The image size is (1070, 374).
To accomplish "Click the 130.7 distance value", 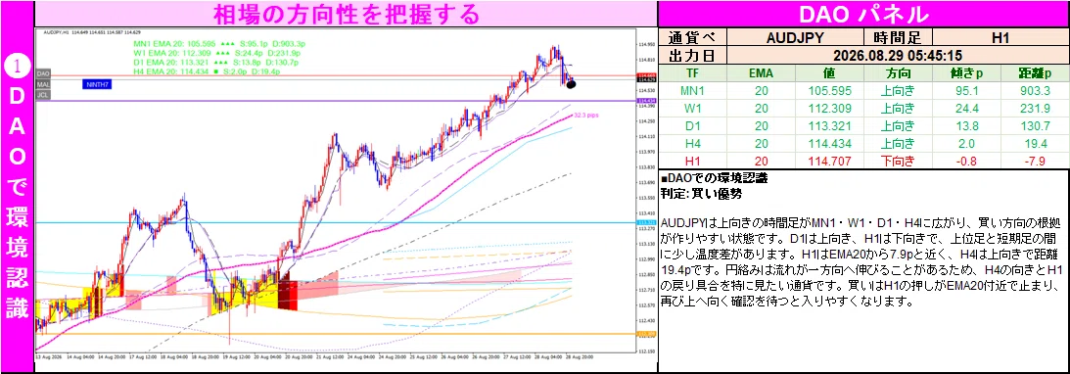I will pos(1035,125).
